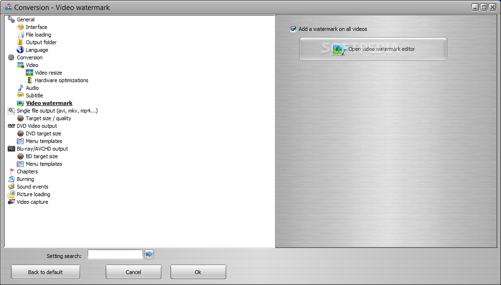The image size is (501, 285).
Task: Click the Subtitle icon in tree
Action: coord(20,95)
